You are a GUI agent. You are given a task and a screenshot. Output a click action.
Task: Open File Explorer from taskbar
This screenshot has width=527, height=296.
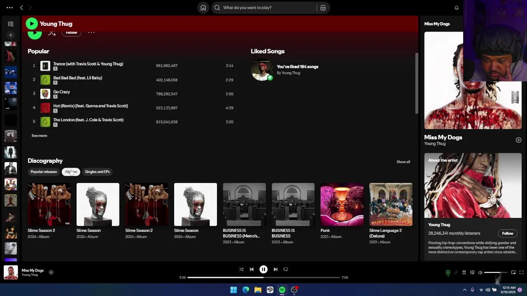(x=258, y=290)
